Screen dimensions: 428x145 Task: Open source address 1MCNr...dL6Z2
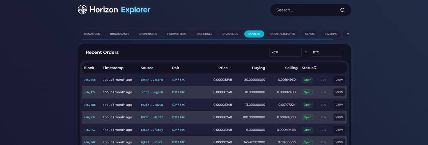[x=152, y=117]
